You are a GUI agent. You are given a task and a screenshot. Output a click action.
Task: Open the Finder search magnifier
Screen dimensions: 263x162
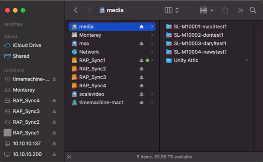click(253, 10)
